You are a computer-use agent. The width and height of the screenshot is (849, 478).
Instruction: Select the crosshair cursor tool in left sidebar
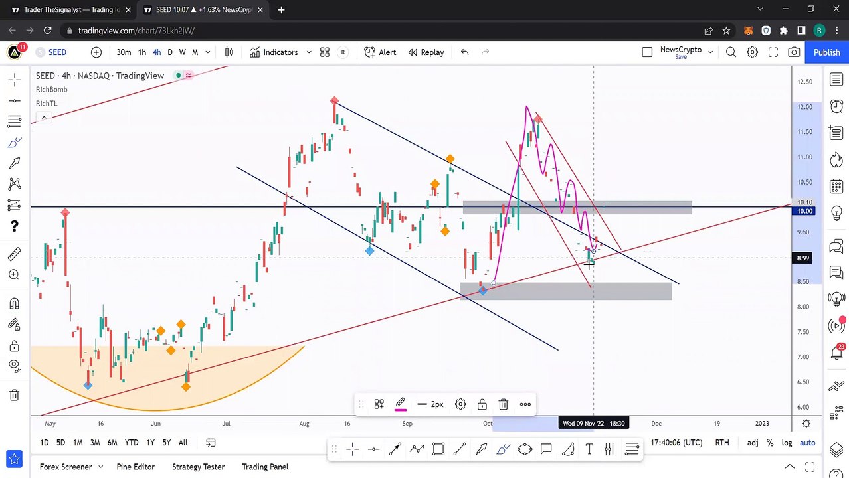tap(15, 80)
